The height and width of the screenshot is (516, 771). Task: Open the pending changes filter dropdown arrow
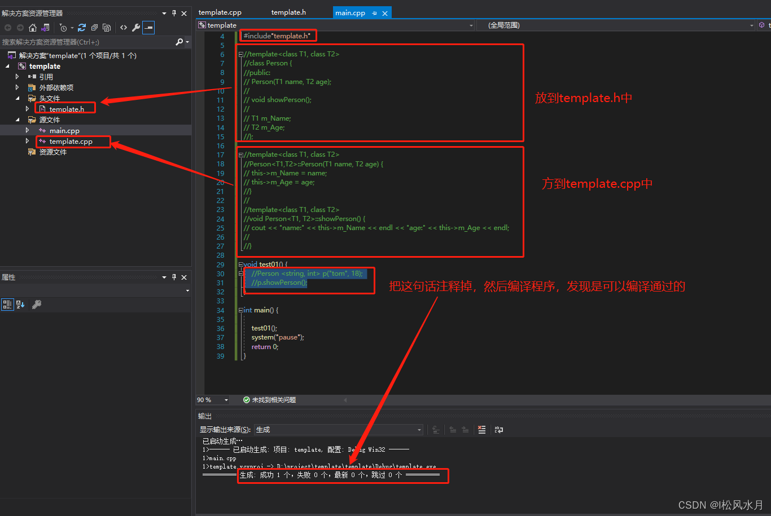pyautogui.click(x=72, y=28)
